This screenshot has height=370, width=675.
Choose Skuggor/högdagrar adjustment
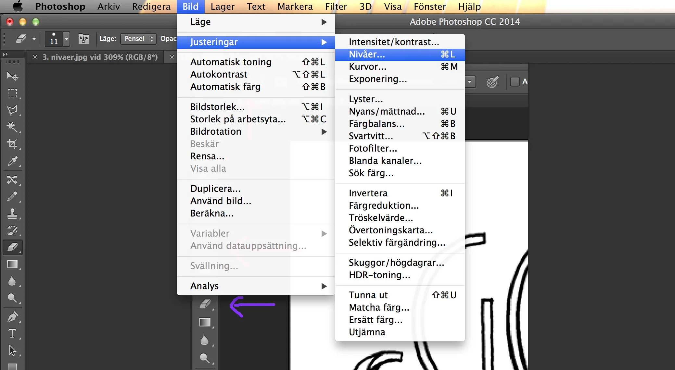(400, 263)
